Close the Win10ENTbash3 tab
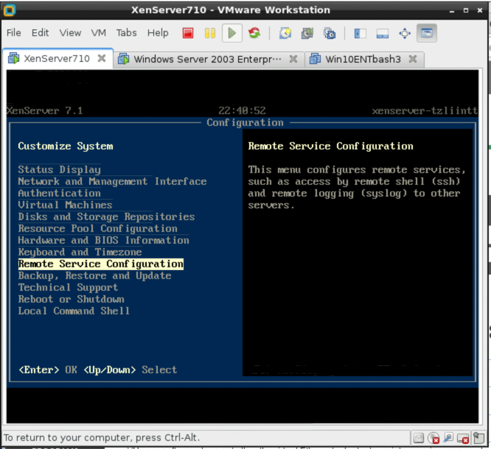The image size is (491, 449). click(x=413, y=59)
